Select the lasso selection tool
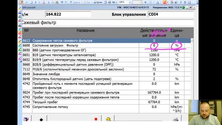Viewport: 222px width, 125px height. (172, 2)
